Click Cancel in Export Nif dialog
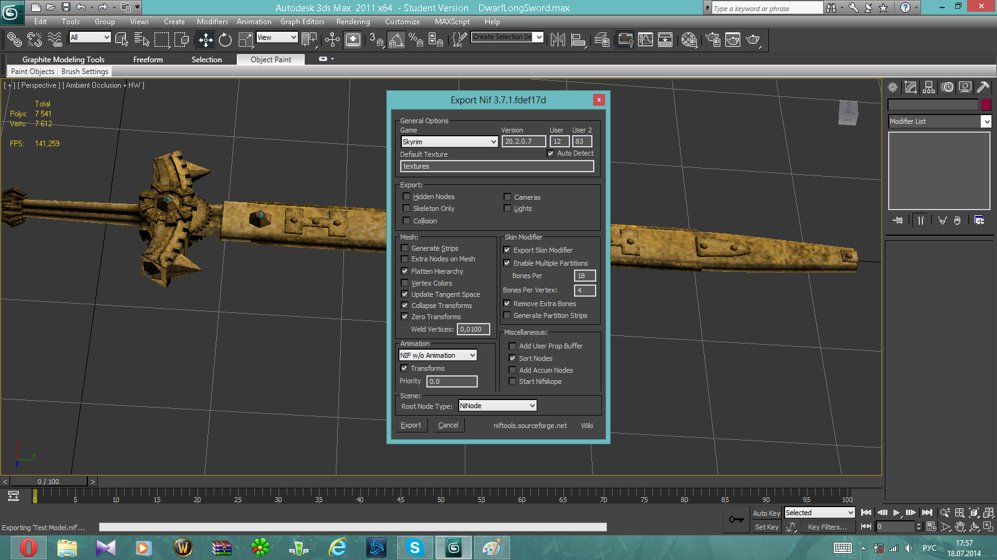Viewport: 997px width, 560px height. click(x=448, y=425)
